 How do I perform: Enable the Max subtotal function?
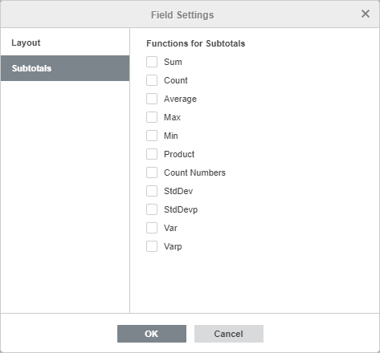(152, 117)
